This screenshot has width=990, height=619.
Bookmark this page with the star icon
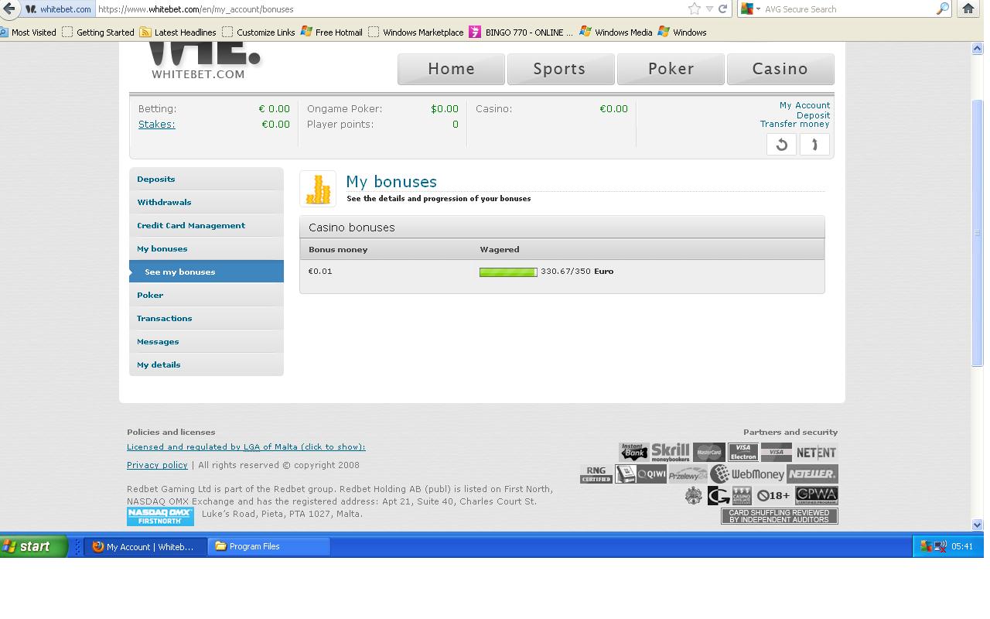[694, 9]
